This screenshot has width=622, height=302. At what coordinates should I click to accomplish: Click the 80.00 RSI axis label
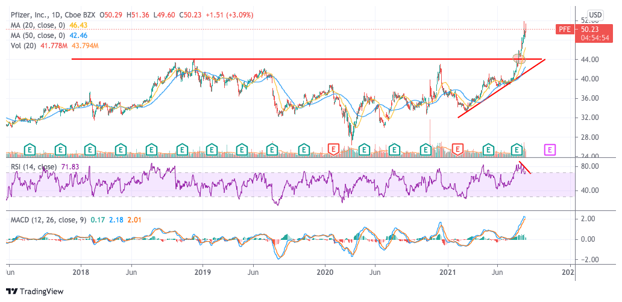[591, 166]
